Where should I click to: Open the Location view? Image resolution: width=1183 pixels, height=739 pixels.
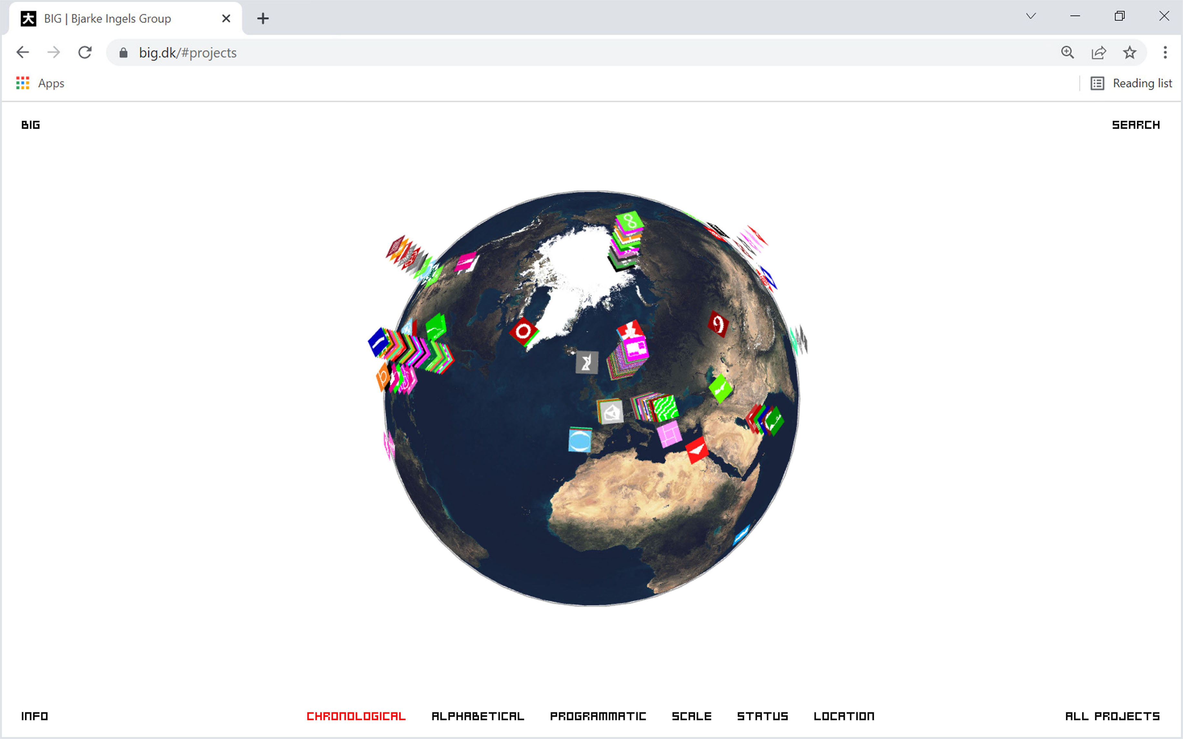pyautogui.click(x=843, y=716)
